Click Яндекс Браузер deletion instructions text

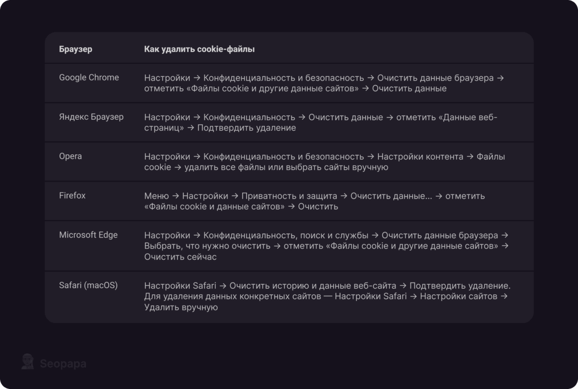[x=320, y=122]
